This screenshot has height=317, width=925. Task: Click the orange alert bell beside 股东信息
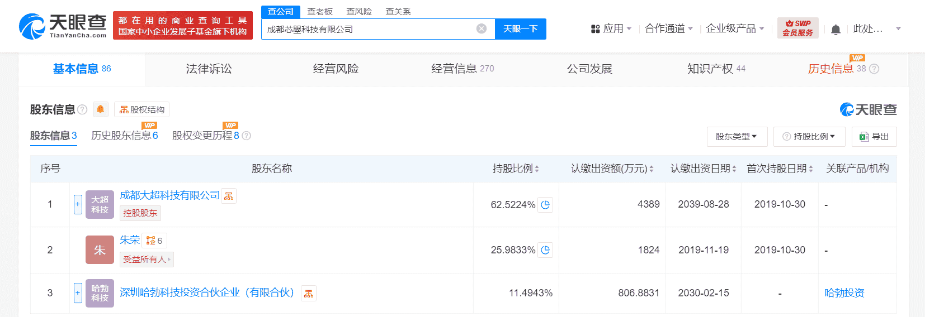click(100, 109)
